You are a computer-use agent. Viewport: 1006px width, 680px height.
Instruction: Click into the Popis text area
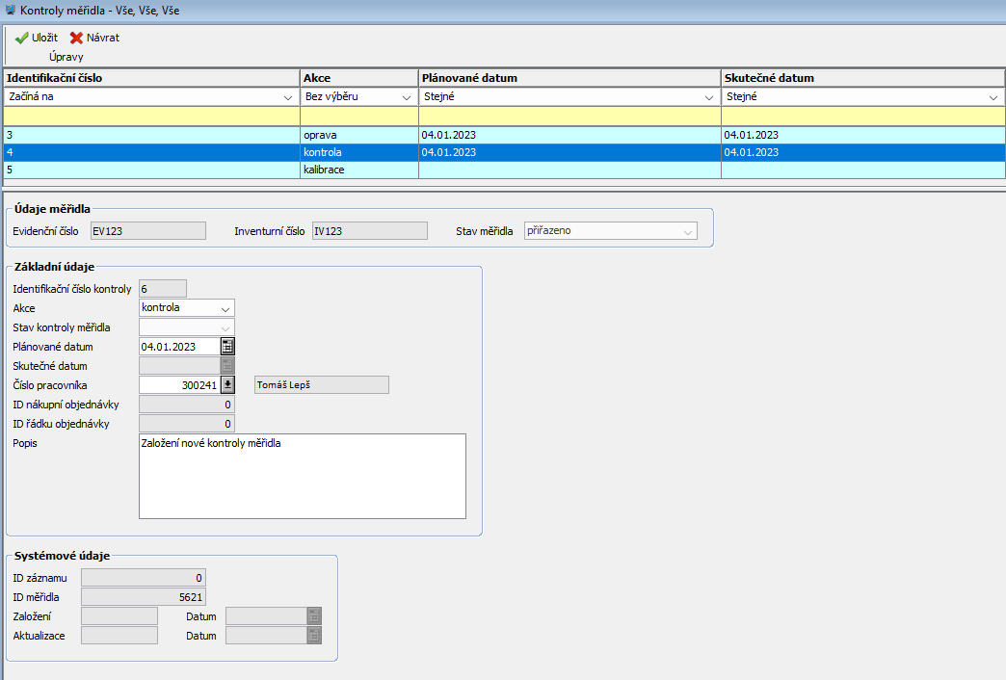(x=302, y=477)
